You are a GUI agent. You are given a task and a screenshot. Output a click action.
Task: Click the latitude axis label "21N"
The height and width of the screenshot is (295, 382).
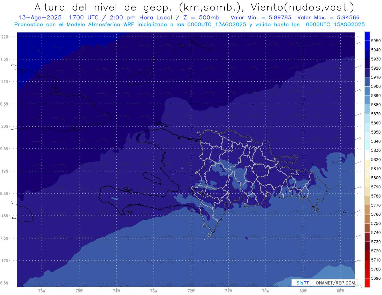coord(5,81)
